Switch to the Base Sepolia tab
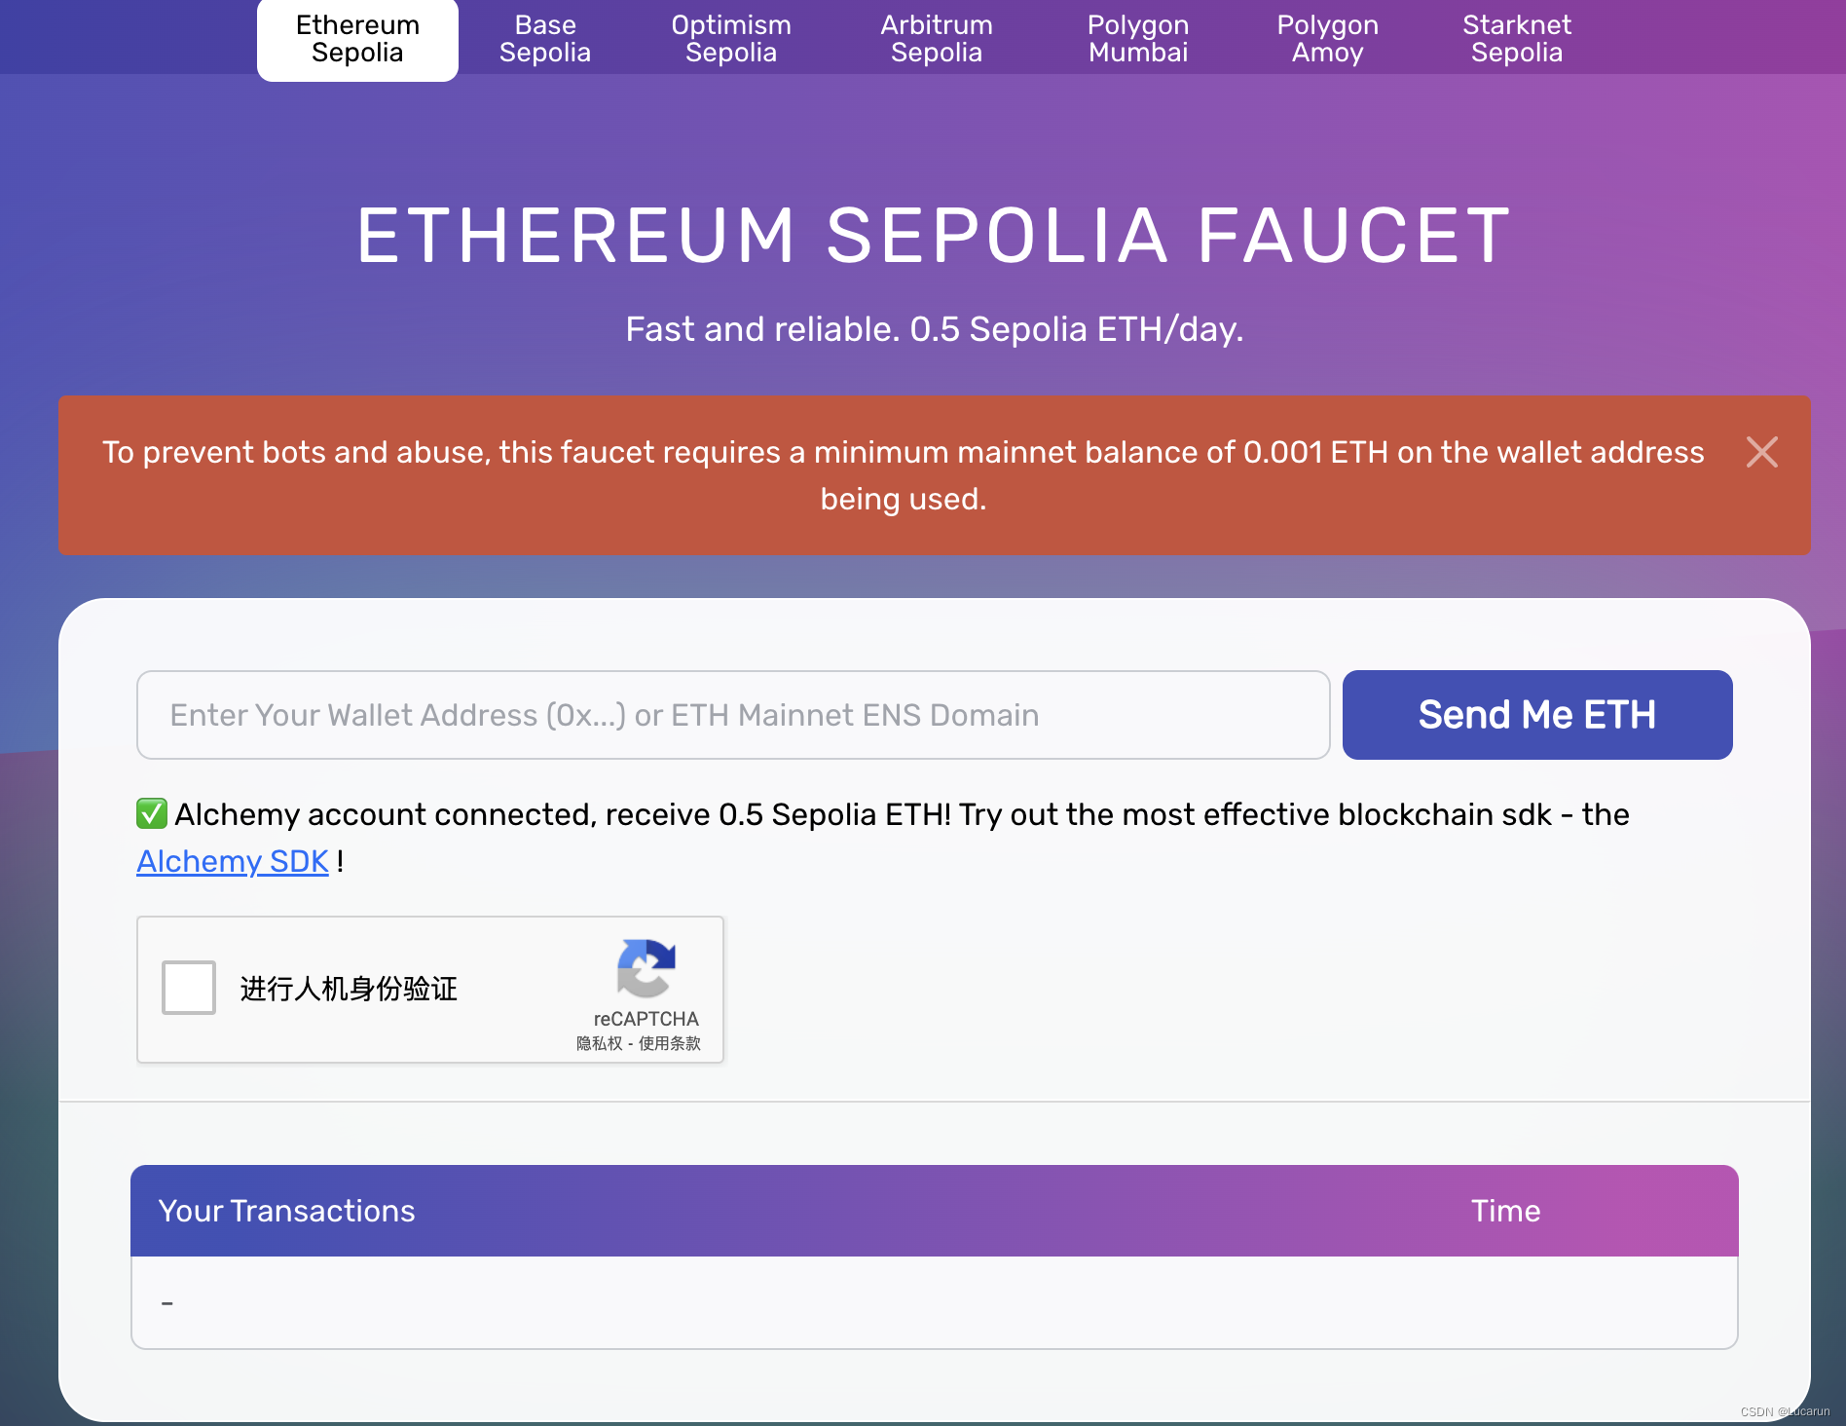 pyautogui.click(x=545, y=39)
